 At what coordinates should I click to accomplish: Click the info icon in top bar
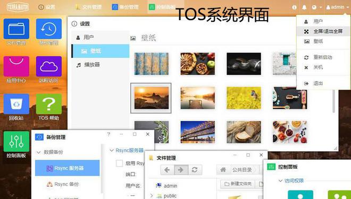(x=294, y=7)
